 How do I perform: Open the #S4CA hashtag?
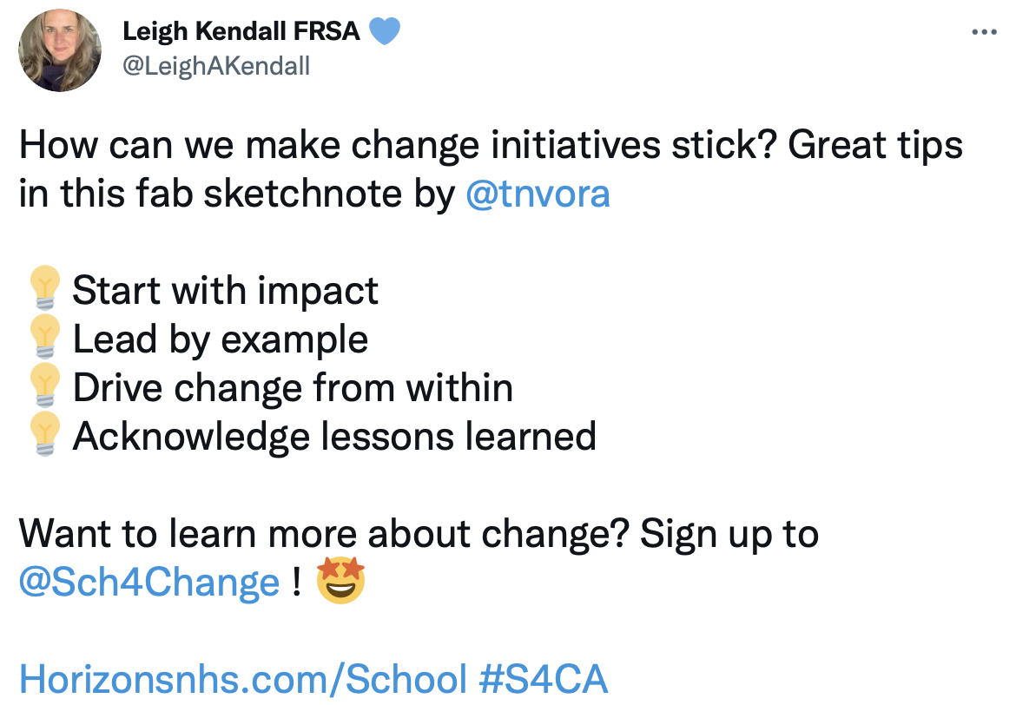543,678
